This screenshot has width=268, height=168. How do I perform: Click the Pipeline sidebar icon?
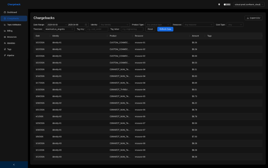5,55
